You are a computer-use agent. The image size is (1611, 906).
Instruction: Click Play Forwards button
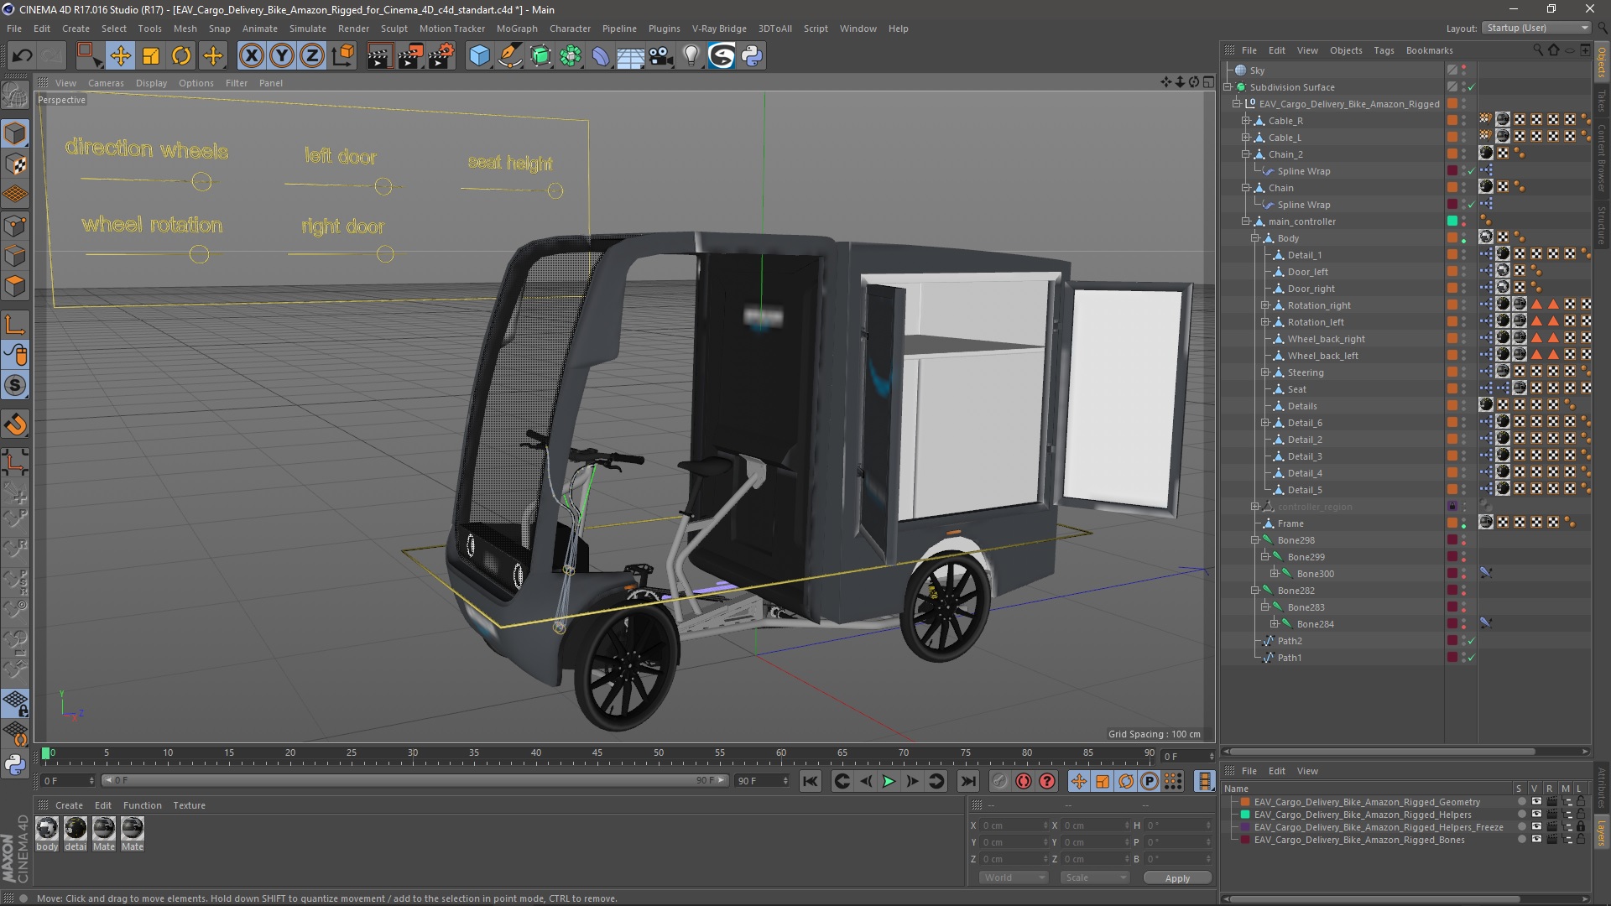(x=889, y=781)
